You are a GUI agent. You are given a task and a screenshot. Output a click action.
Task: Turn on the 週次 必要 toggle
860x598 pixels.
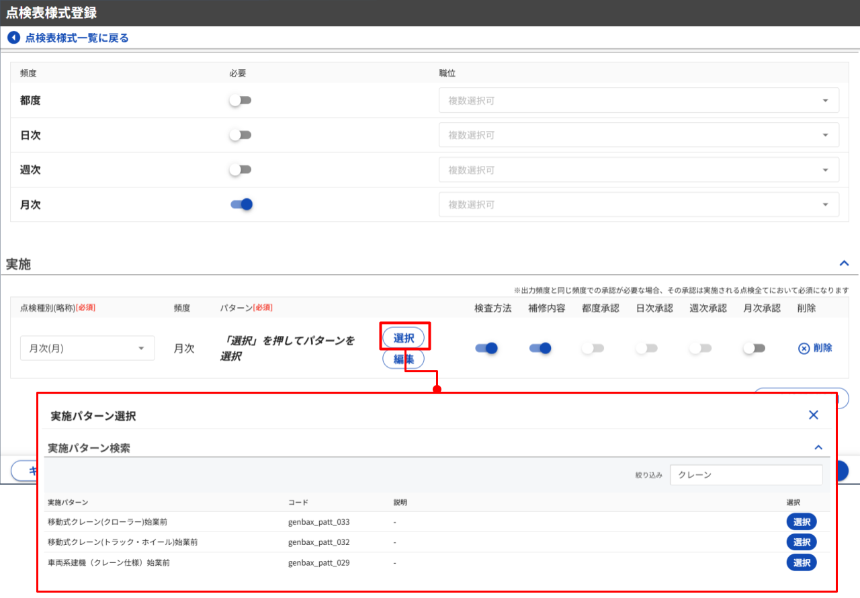[x=240, y=170]
